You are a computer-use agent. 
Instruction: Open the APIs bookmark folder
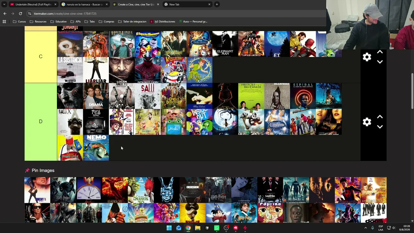pyautogui.click(x=75, y=22)
